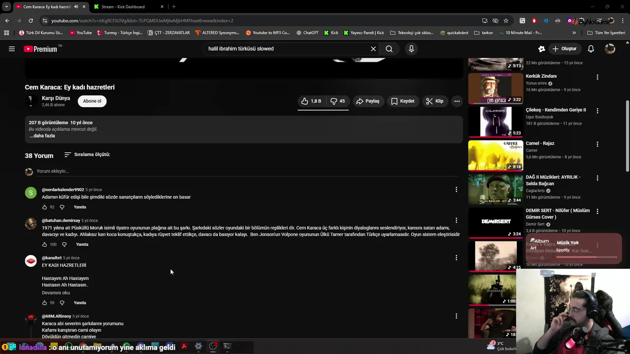This screenshot has width=630, height=354.
Task: Open options menu for serdarkalender9902 comment
Action: 456,190
